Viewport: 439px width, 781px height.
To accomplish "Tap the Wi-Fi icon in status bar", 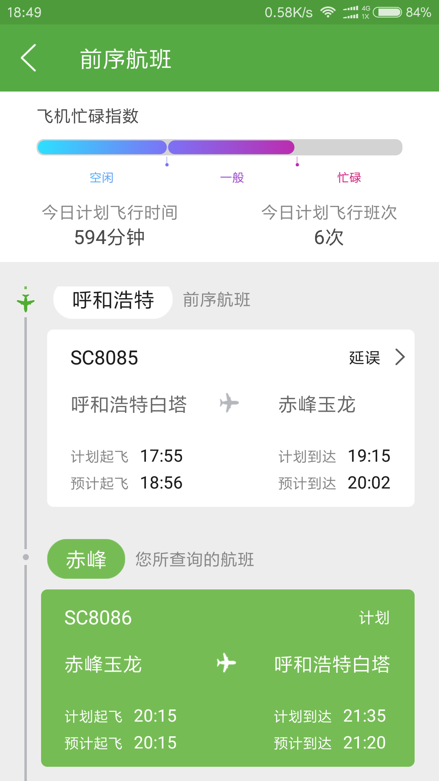I will pyautogui.click(x=328, y=12).
